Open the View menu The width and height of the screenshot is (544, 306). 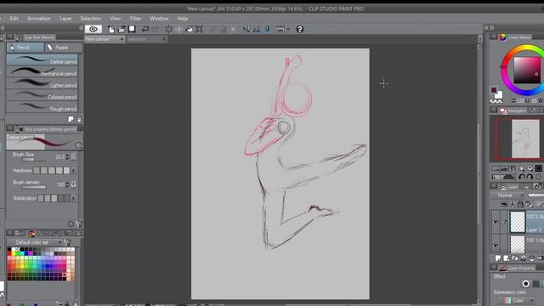tap(116, 19)
